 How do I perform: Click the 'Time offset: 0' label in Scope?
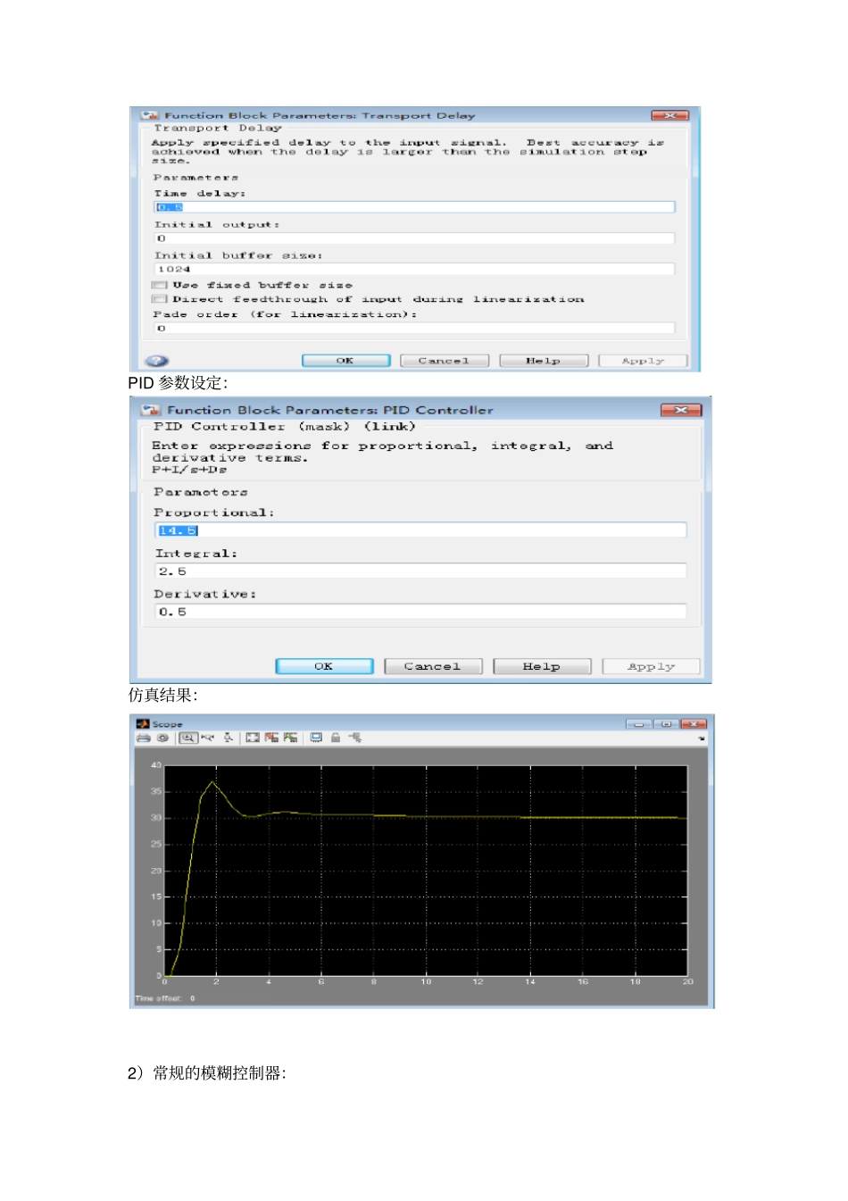coord(165,998)
